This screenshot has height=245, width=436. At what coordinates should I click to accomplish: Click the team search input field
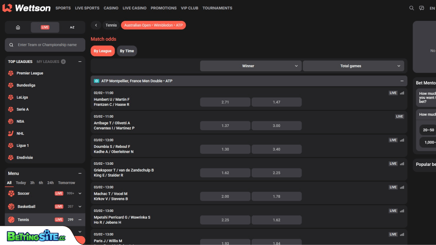[x=45, y=45]
